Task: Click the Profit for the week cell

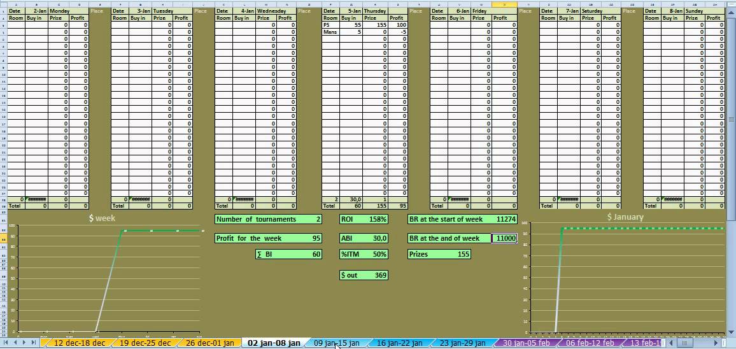Action: [268, 238]
